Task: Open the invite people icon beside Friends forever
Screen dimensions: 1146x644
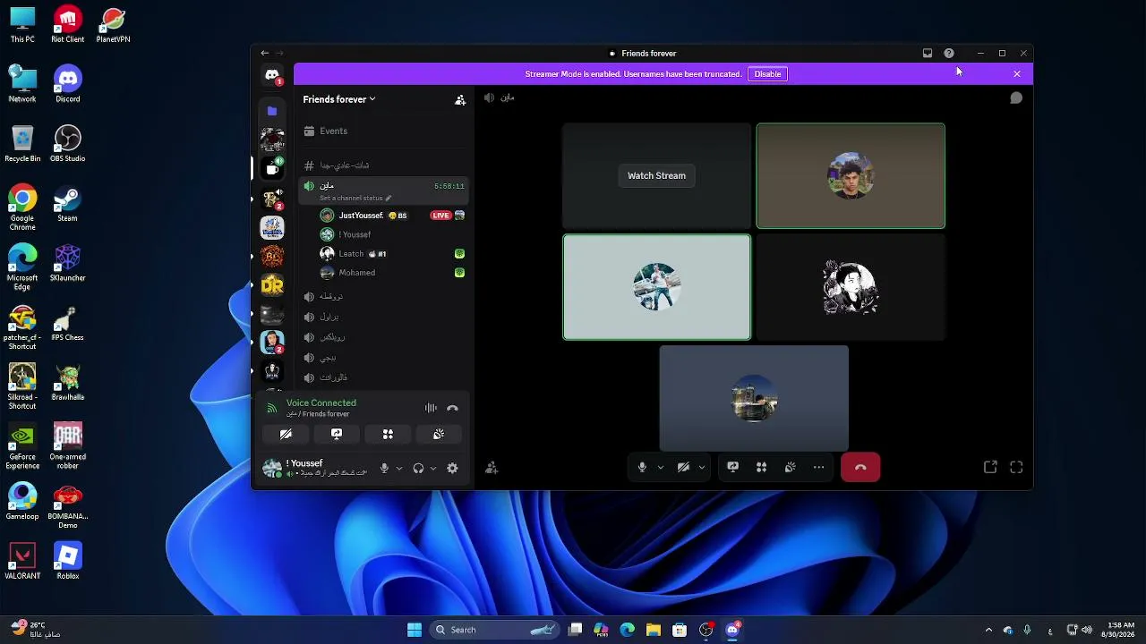Action: tap(460, 100)
